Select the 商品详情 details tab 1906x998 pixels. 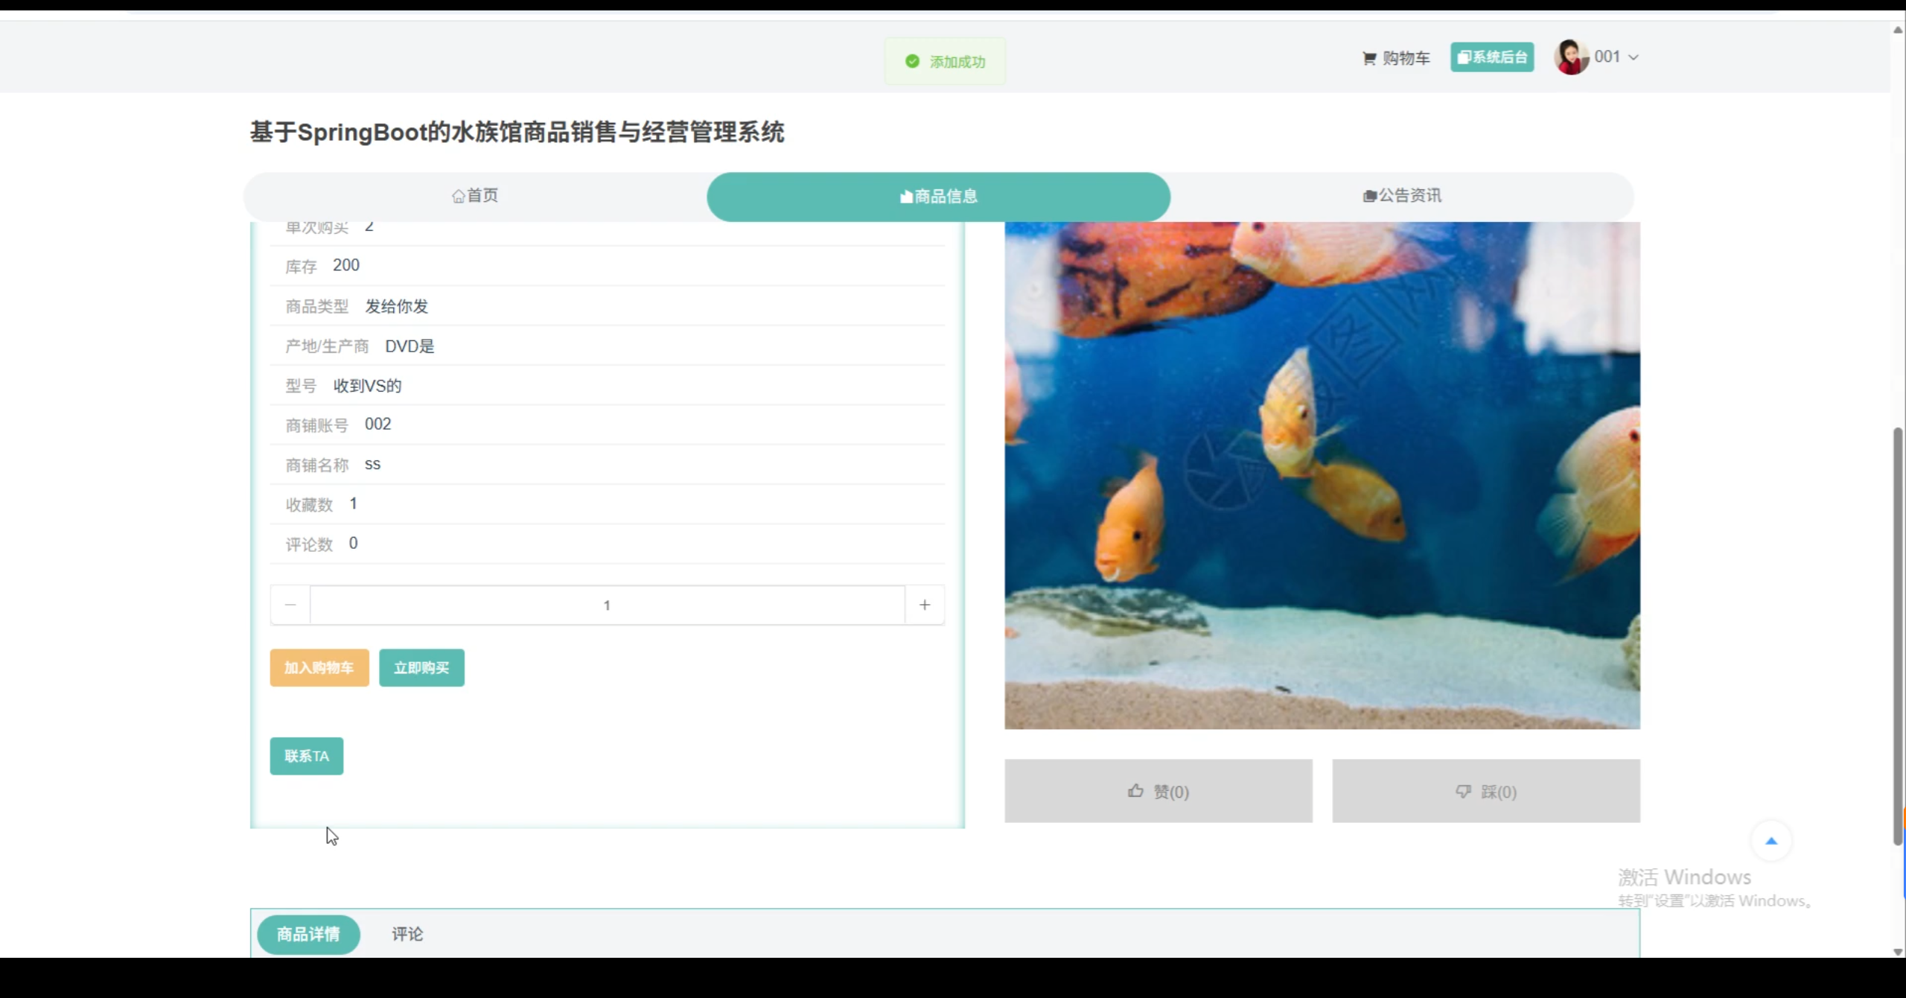(x=308, y=934)
